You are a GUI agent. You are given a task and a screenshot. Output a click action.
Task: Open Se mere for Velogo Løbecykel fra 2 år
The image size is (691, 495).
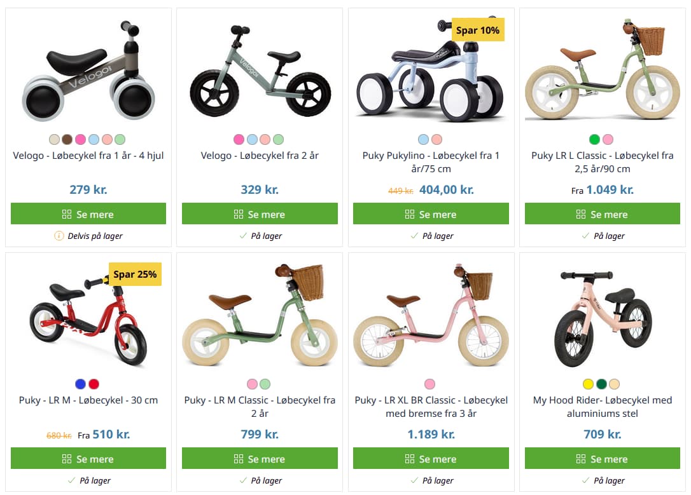pyautogui.click(x=260, y=214)
